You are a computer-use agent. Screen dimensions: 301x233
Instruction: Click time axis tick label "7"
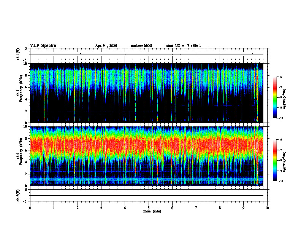tap(196, 208)
